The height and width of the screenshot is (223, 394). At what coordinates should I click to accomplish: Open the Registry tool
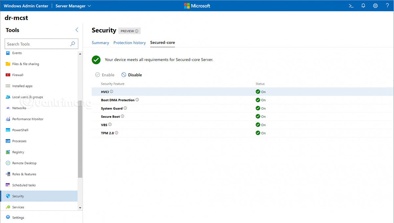tap(19, 152)
